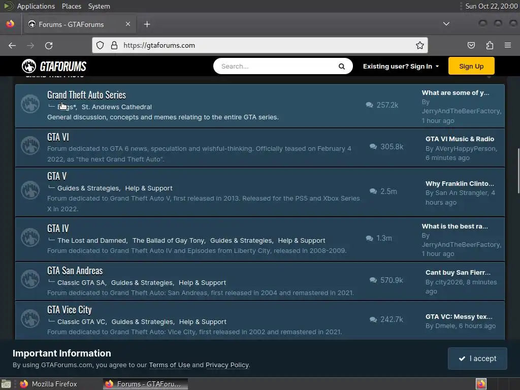Open the System menu
The width and height of the screenshot is (520, 390).
tap(99, 6)
